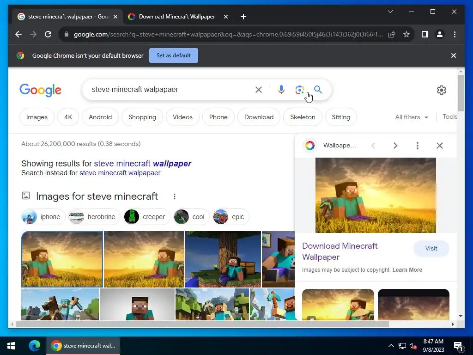473x355 pixels.
Task: Dismiss default browser notification bar
Action: point(454,55)
